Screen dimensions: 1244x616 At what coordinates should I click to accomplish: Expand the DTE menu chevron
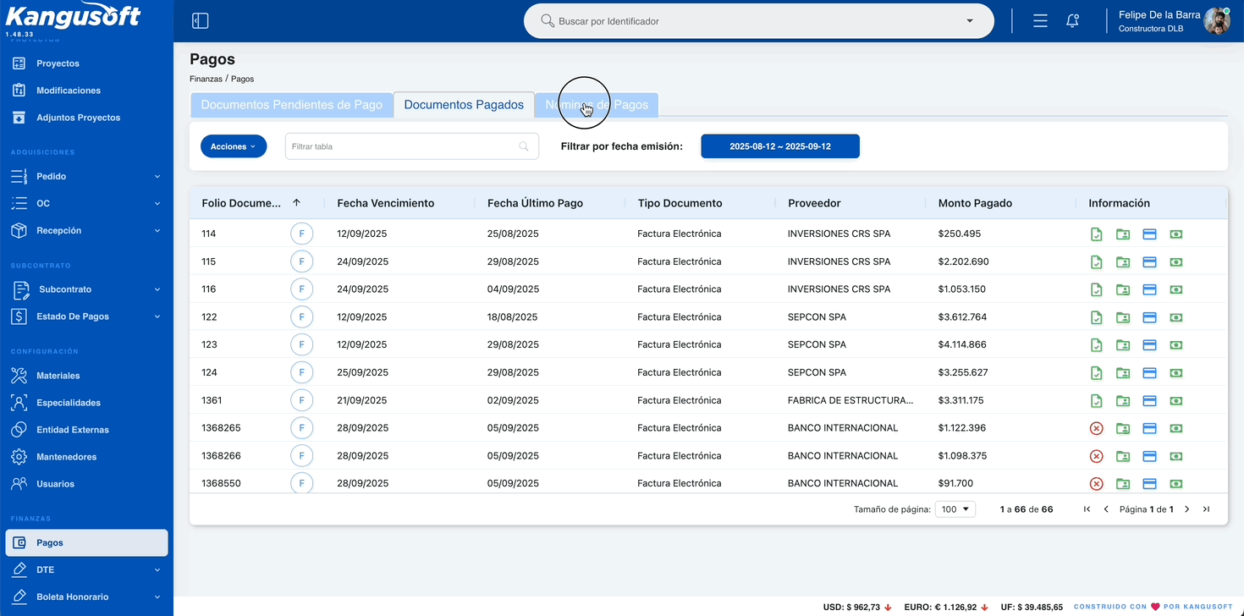click(157, 570)
